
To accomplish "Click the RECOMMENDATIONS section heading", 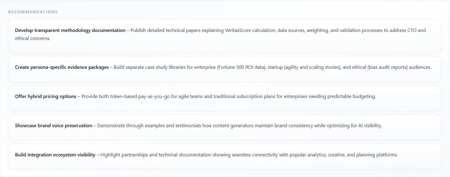I will click(x=33, y=12).
